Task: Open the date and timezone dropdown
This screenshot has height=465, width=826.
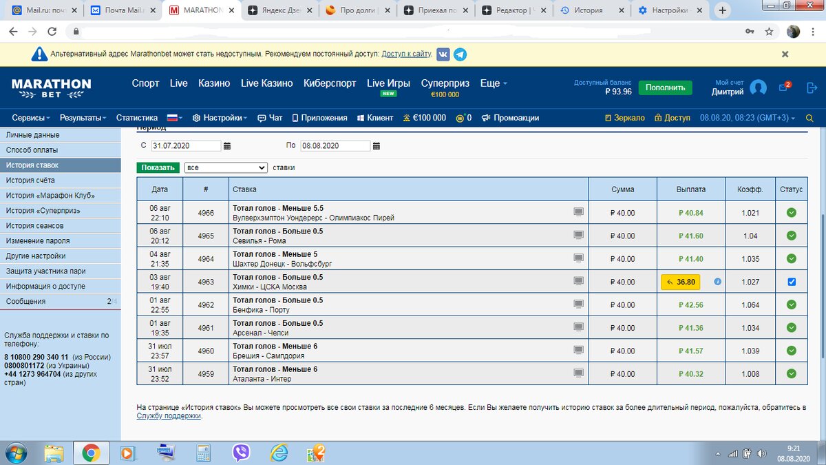Action: click(748, 118)
